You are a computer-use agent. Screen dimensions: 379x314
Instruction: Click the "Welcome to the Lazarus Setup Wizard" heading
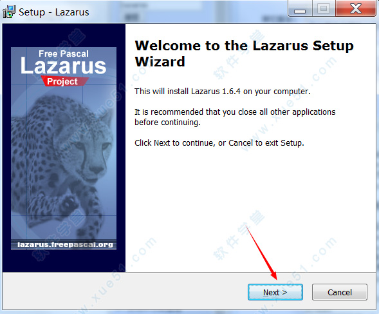tap(244, 54)
